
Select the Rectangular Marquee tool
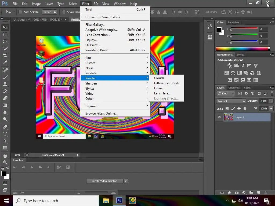5,35
